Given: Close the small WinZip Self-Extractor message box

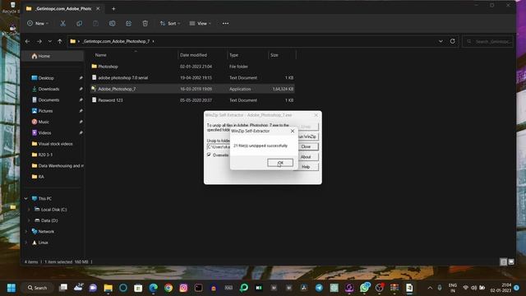Looking at the screenshot, I should [293, 131].
